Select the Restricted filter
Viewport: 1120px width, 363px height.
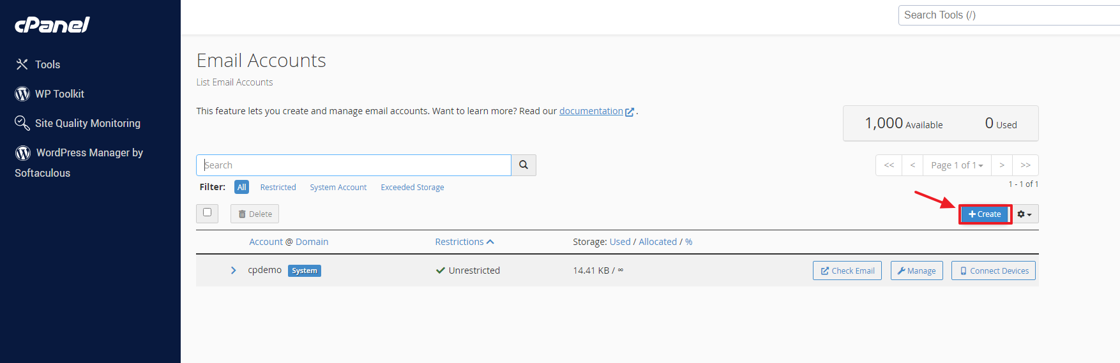(278, 188)
